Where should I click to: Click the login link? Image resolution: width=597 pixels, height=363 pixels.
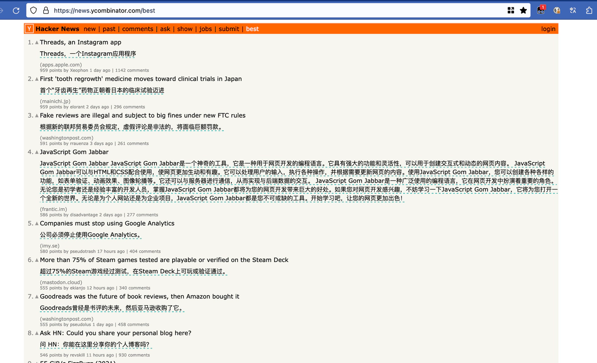(x=548, y=29)
